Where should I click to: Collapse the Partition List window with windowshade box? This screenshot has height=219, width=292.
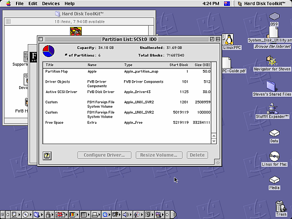[x=218, y=39]
